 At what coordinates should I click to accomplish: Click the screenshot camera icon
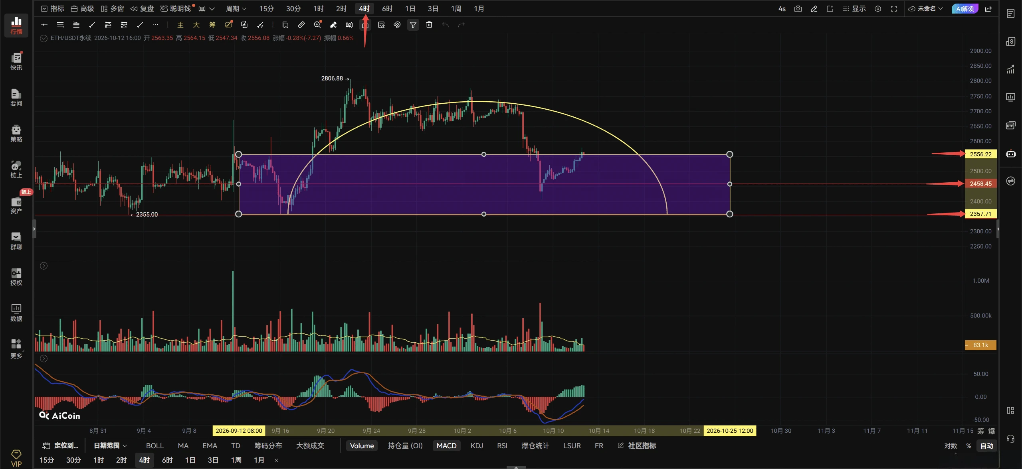[798, 9]
